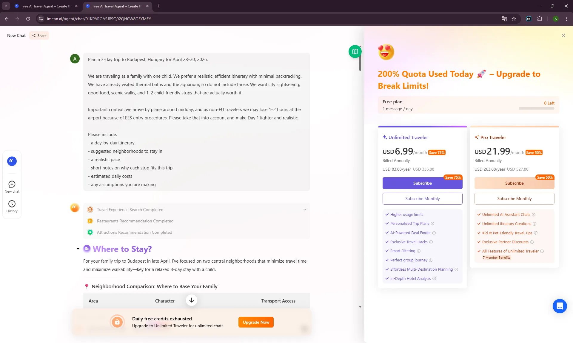Click the address bar URL
This screenshot has width=573, height=343.
99,19
